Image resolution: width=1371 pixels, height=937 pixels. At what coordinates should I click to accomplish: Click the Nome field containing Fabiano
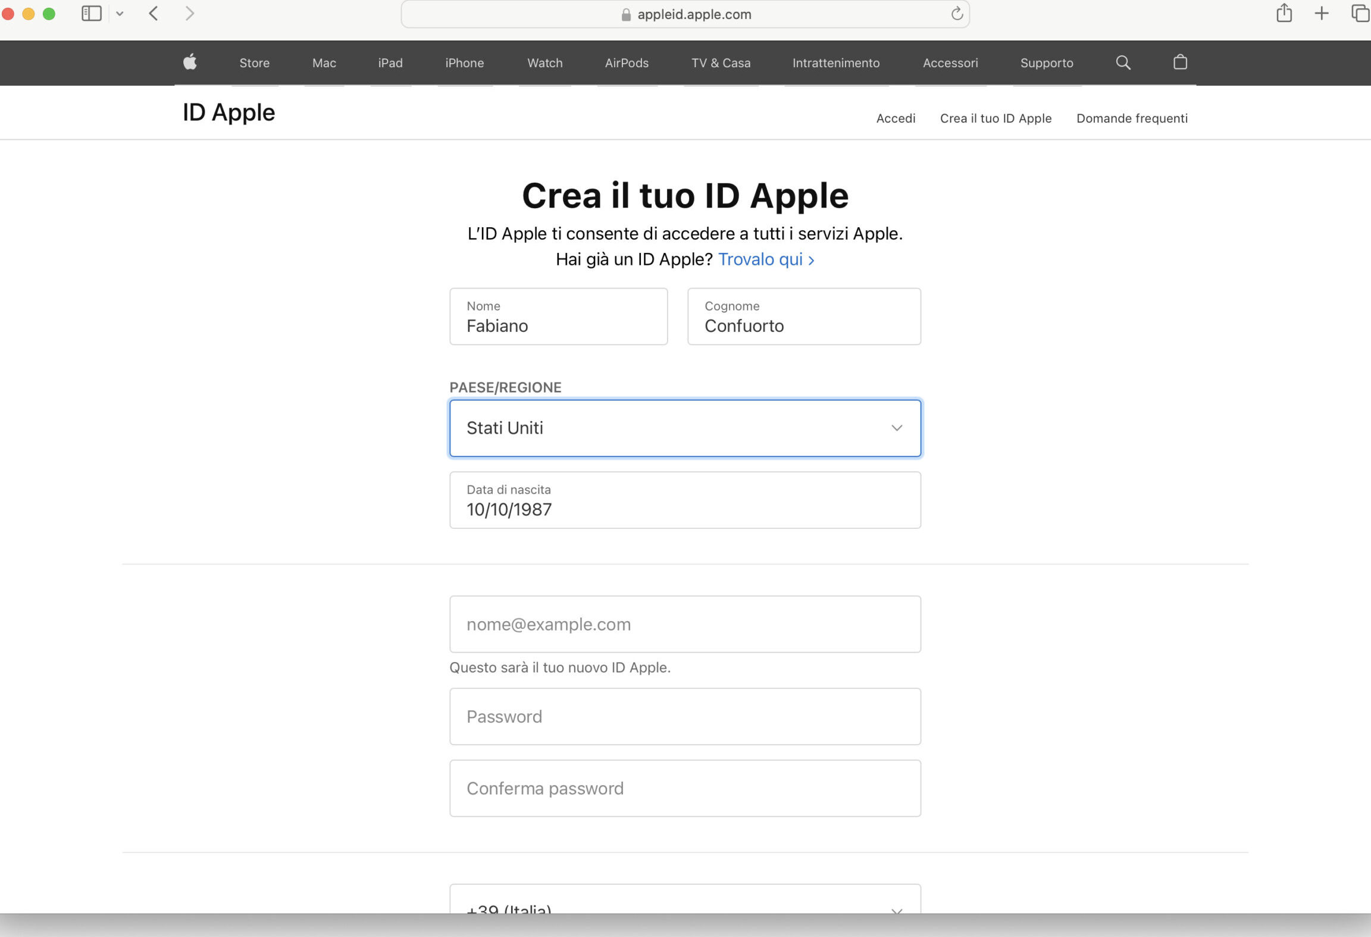coord(558,316)
